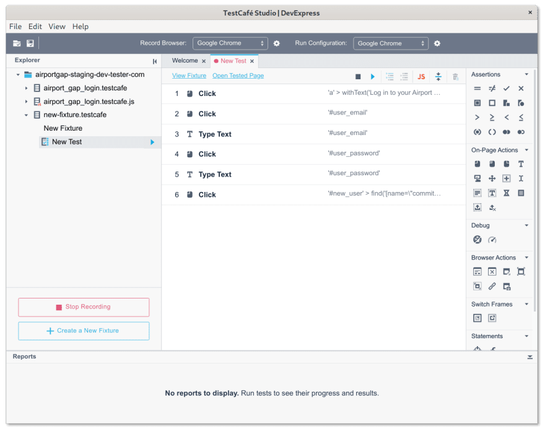The width and height of the screenshot is (545, 431).
Task: Collapse new-fixture.testcafe file node
Action: point(26,115)
